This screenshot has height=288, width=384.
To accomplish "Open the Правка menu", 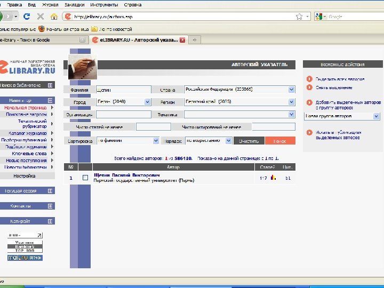I will 14,5.
